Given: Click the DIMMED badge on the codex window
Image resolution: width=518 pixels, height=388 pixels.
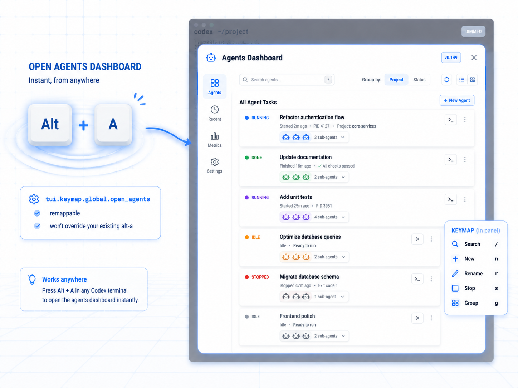Looking at the screenshot, I should [473, 31].
